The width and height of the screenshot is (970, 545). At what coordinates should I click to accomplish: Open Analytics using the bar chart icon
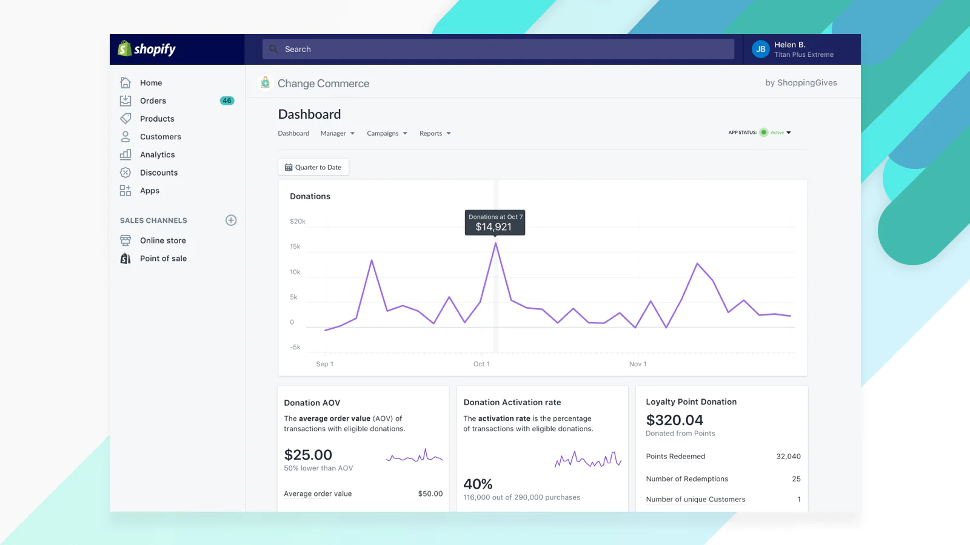(125, 154)
